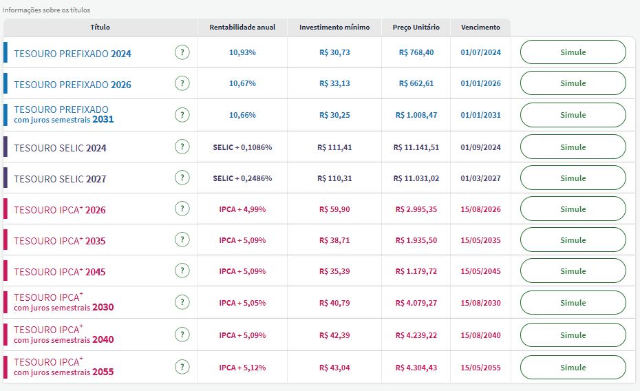Click minimum investment R$ 59,90
This screenshot has width=640, height=391.
(334, 209)
